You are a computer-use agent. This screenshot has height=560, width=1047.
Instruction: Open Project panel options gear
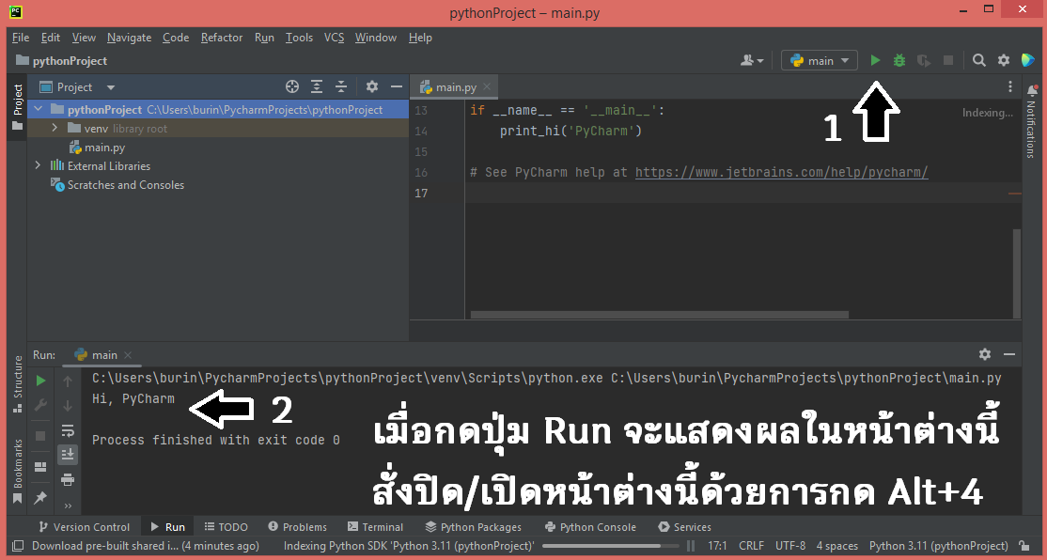(372, 86)
